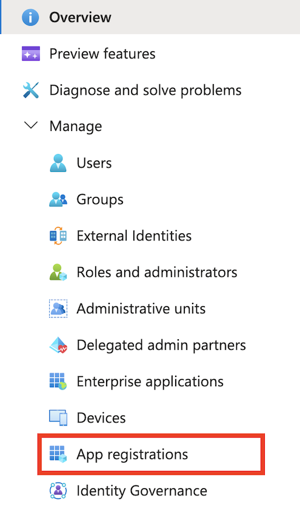Click the purple Preview features icon
The width and height of the screenshot is (300, 508).
(31, 53)
